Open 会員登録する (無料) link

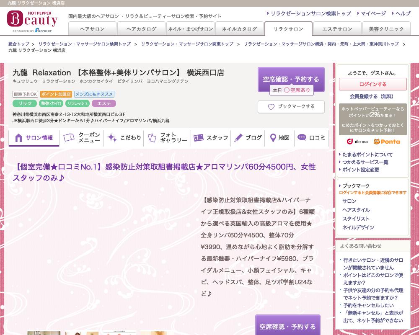(372, 96)
